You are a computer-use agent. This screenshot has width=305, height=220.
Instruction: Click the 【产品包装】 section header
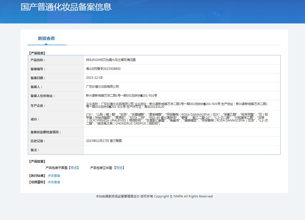pos(37,161)
